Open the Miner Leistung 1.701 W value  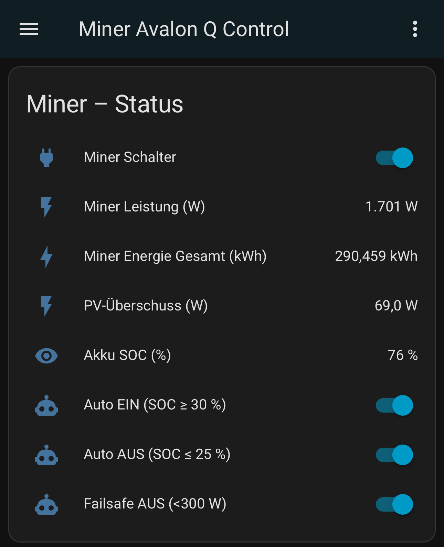pyautogui.click(x=391, y=207)
